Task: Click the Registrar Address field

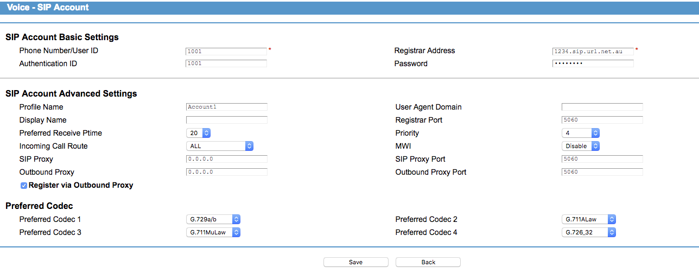Action: click(x=593, y=51)
